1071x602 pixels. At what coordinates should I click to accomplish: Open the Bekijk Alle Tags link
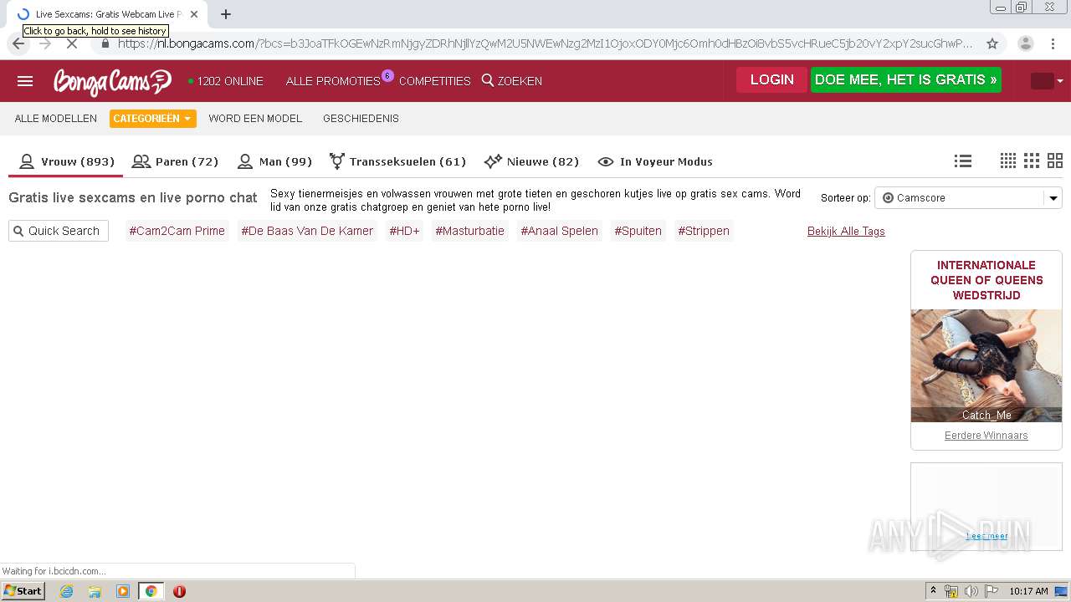point(846,232)
